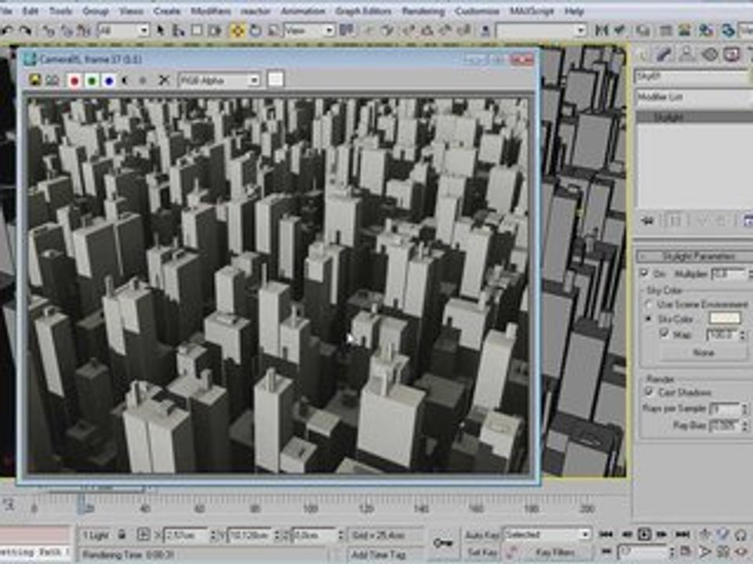Clear the rendered frame with X icon
Viewport: 753px width, 564px height.
(x=164, y=80)
